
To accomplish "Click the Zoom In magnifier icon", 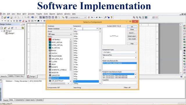I will [x=134, y=17].
